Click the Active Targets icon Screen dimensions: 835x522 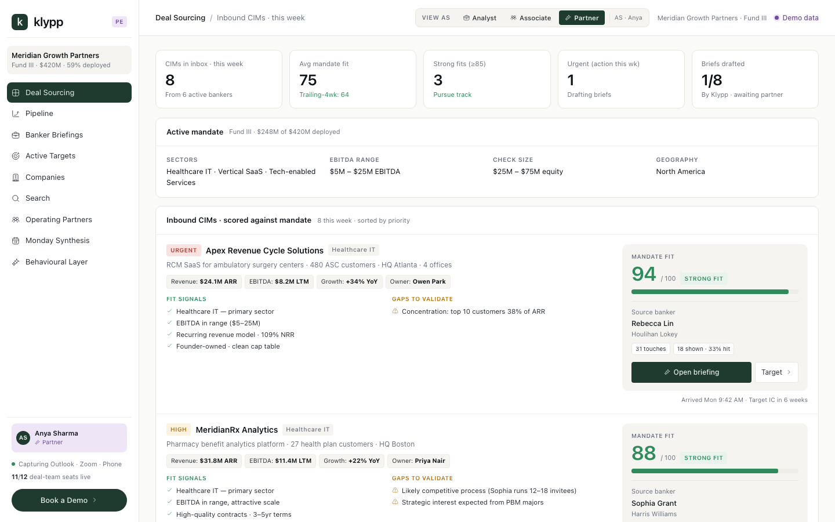pyautogui.click(x=16, y=156)
